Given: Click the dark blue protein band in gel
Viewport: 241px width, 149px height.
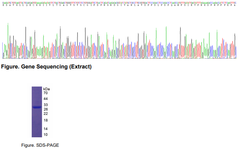Looking at the screenshot, I should tap(37, 107).
